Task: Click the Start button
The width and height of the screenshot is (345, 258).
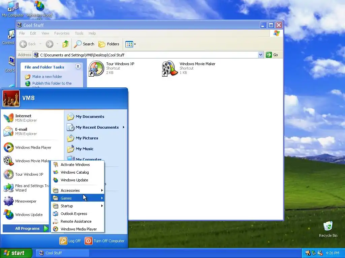Action: (x=16, y=253)
